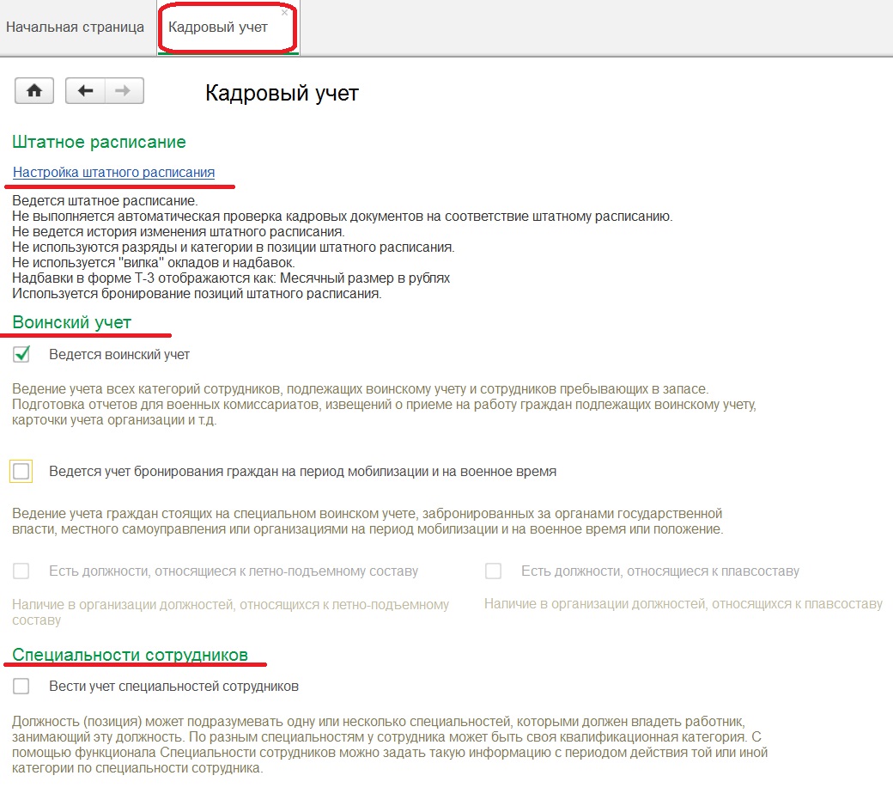Uncheck the Ведется воинский учет checkbox
Screen dimensions: 893x800
(x=21, y=354)
